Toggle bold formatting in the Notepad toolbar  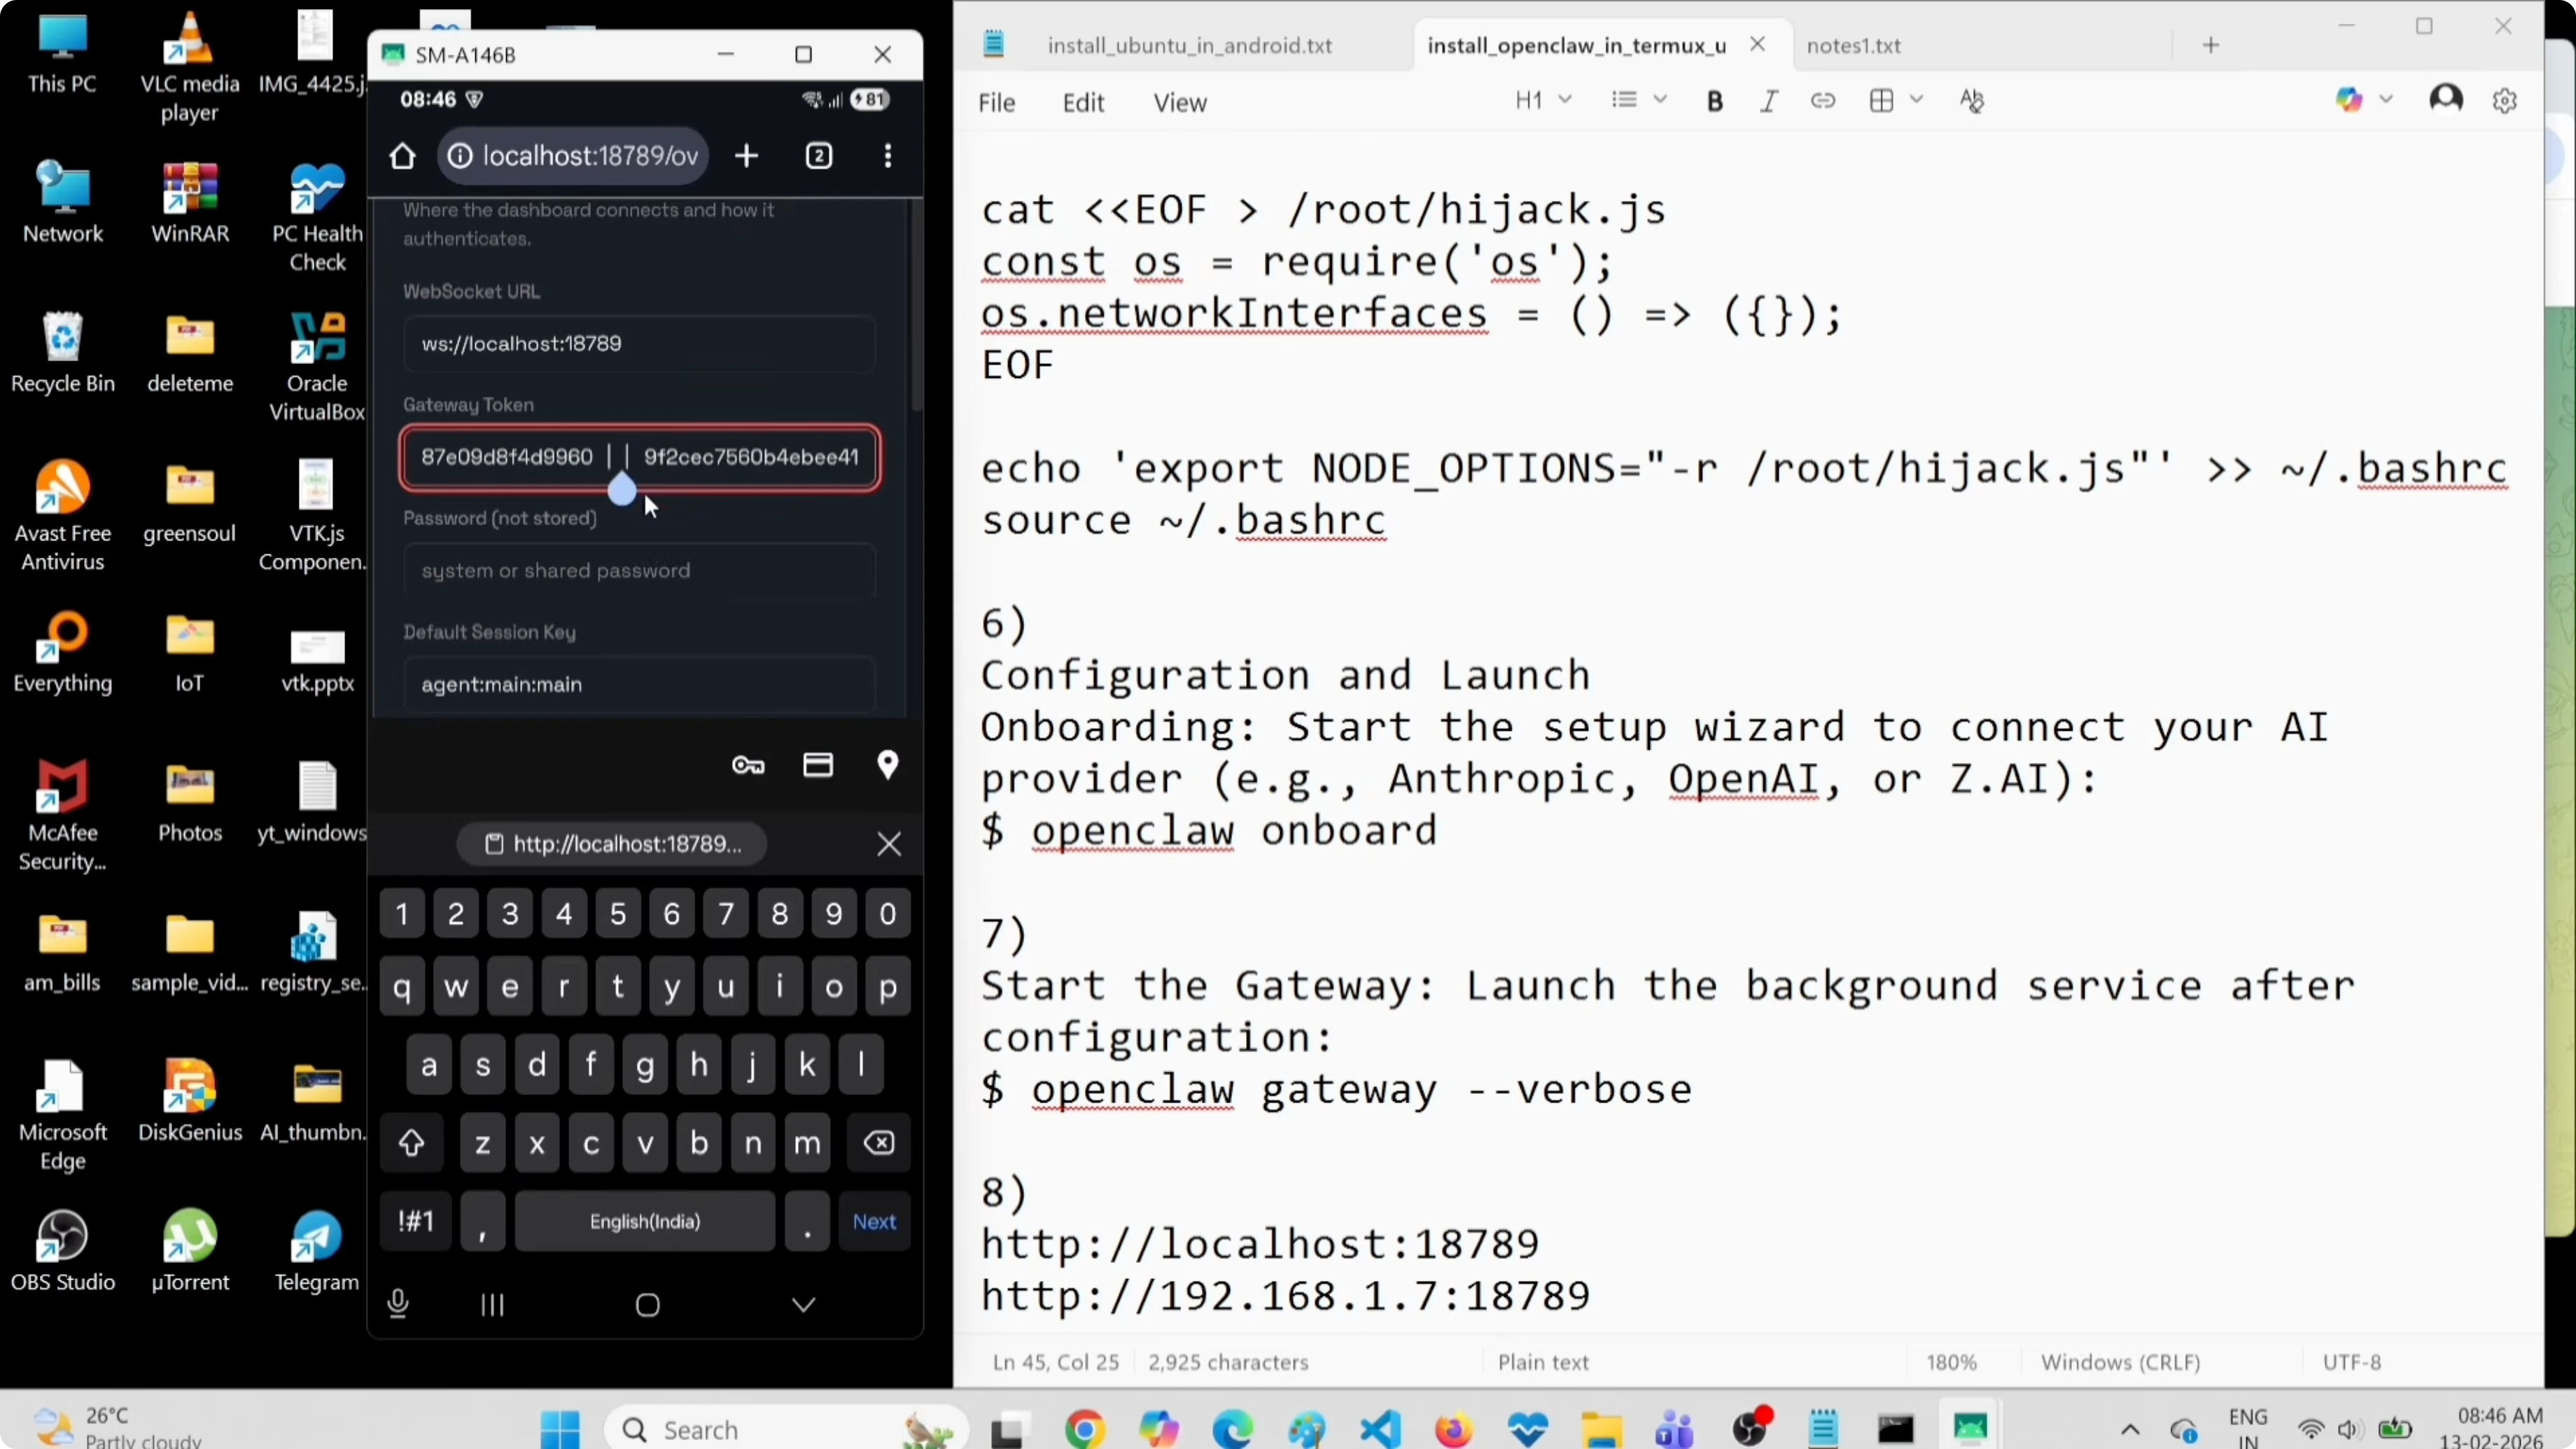(1715, 100)
